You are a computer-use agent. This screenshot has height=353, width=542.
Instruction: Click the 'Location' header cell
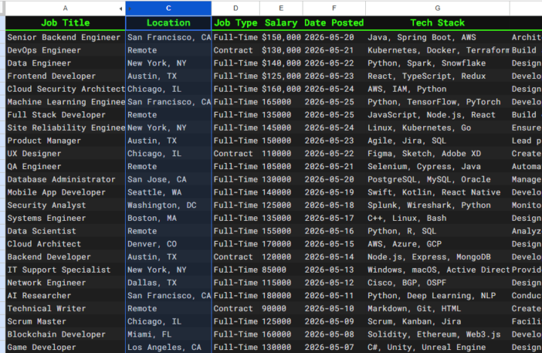169,23
